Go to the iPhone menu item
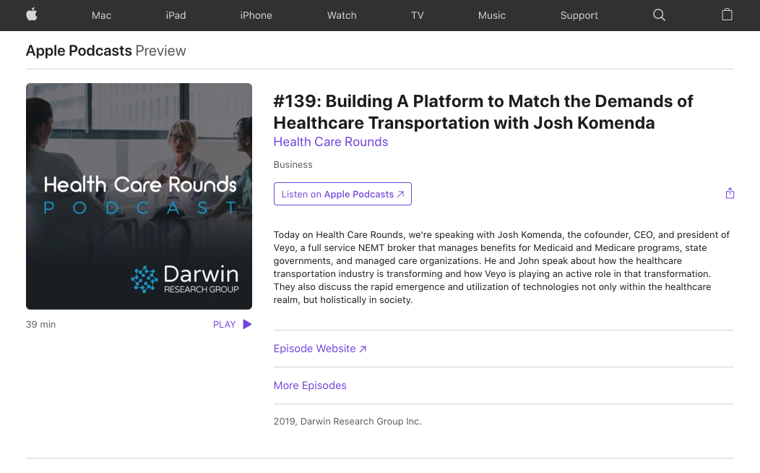The image size is (760, 473). click(256, 15)
